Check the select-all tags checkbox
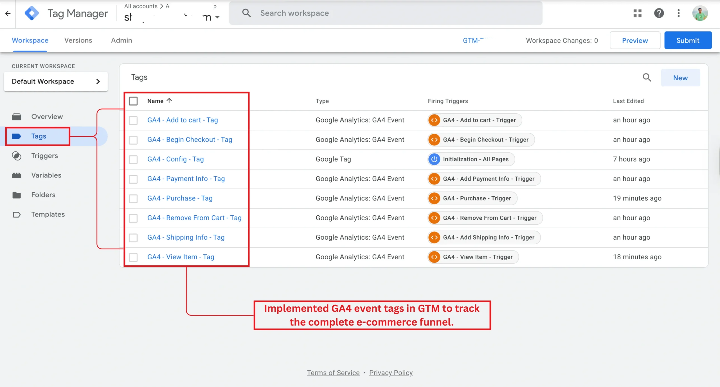 [x=133, y=101]
